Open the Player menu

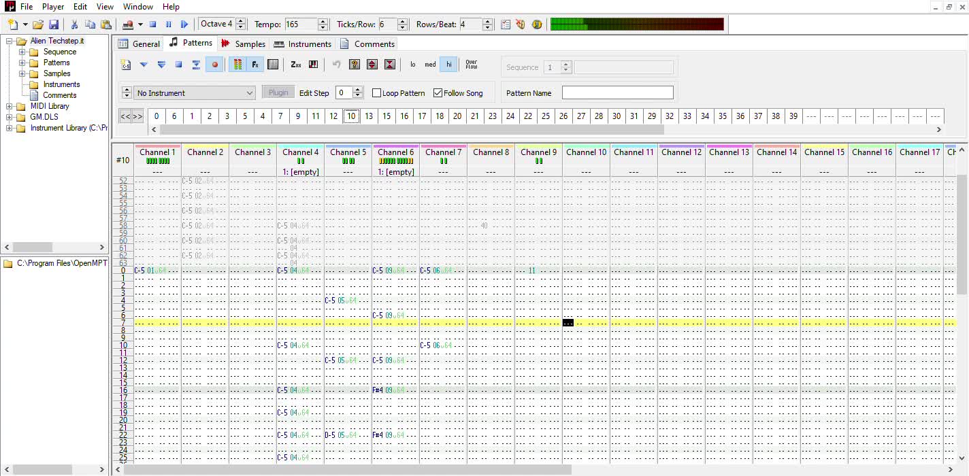click(53, 7)
